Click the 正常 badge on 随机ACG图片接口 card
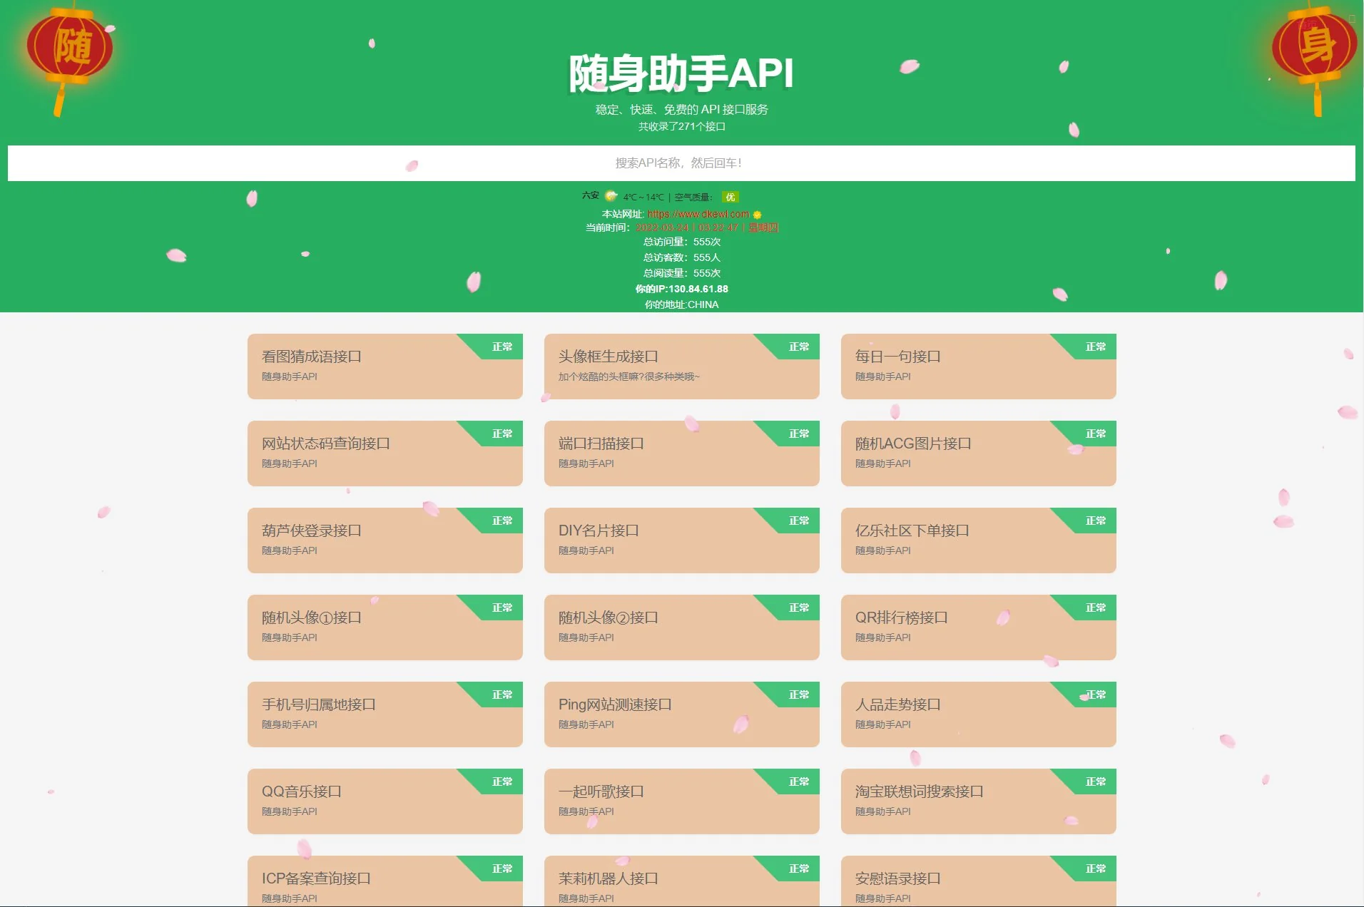The height and width of the screenshot is (907, 1364). [x=1095, y=434]
